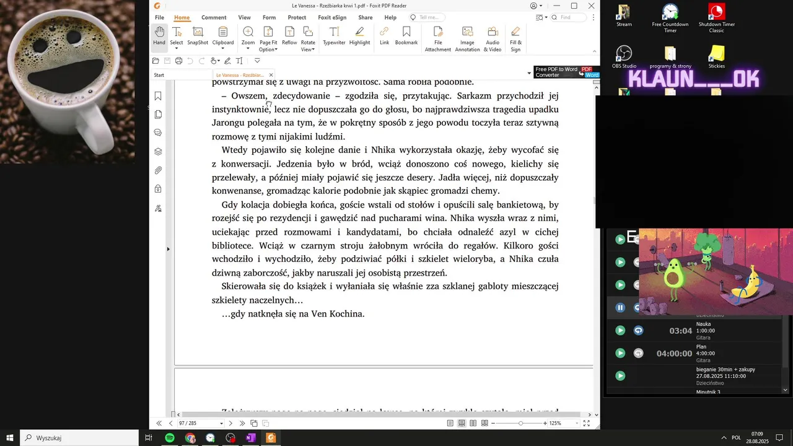Open the Image Annotation tool
The height and width of the screenshot is (446, 793).
point(467,39)
